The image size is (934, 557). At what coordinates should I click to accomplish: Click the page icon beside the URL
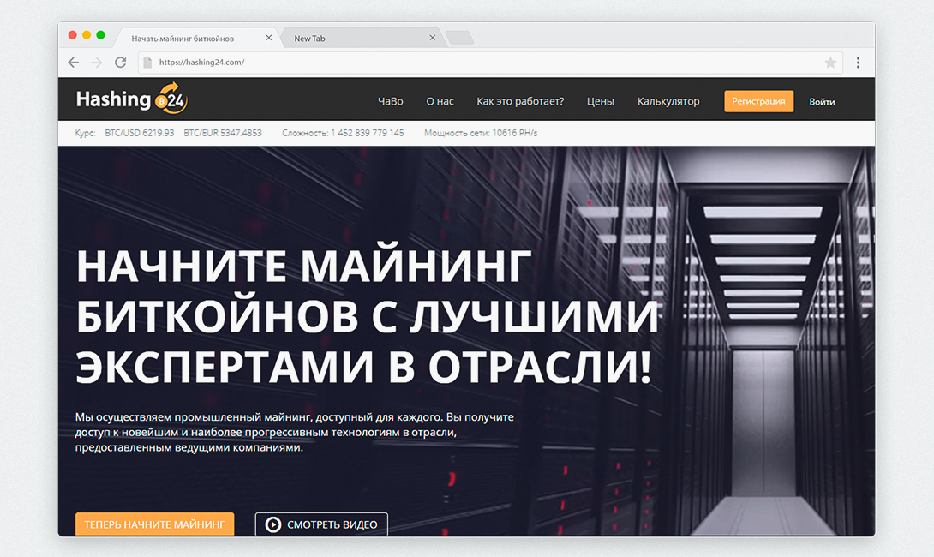click(x=147, y=63)
